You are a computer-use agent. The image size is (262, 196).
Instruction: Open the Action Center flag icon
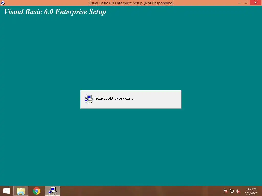226,191
